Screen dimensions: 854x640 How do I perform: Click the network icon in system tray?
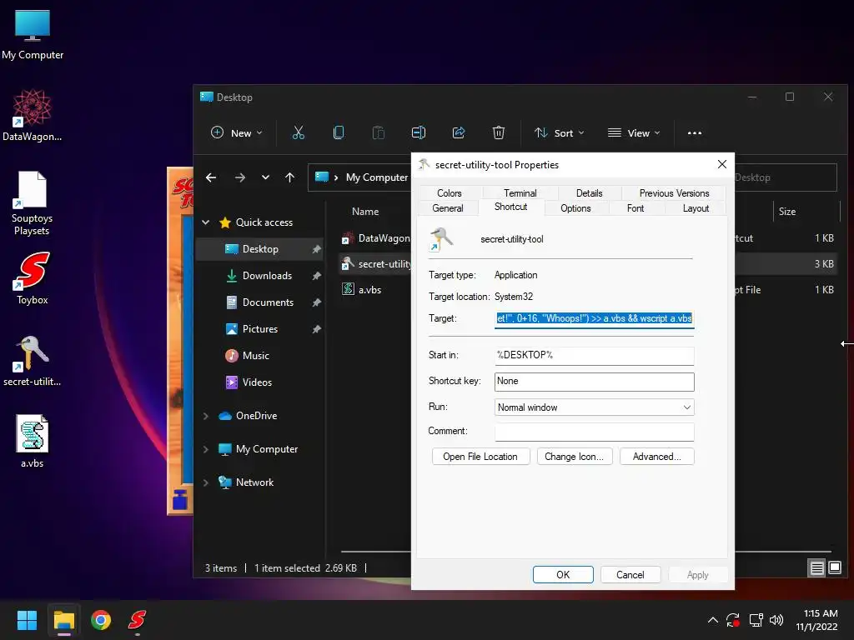tap(756, 620)
